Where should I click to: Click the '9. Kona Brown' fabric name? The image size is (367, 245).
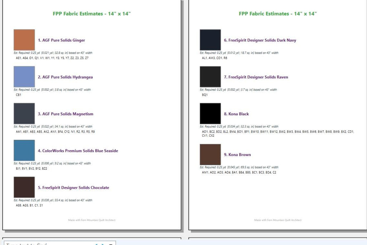pyautogui.click(x=237, y=155)
